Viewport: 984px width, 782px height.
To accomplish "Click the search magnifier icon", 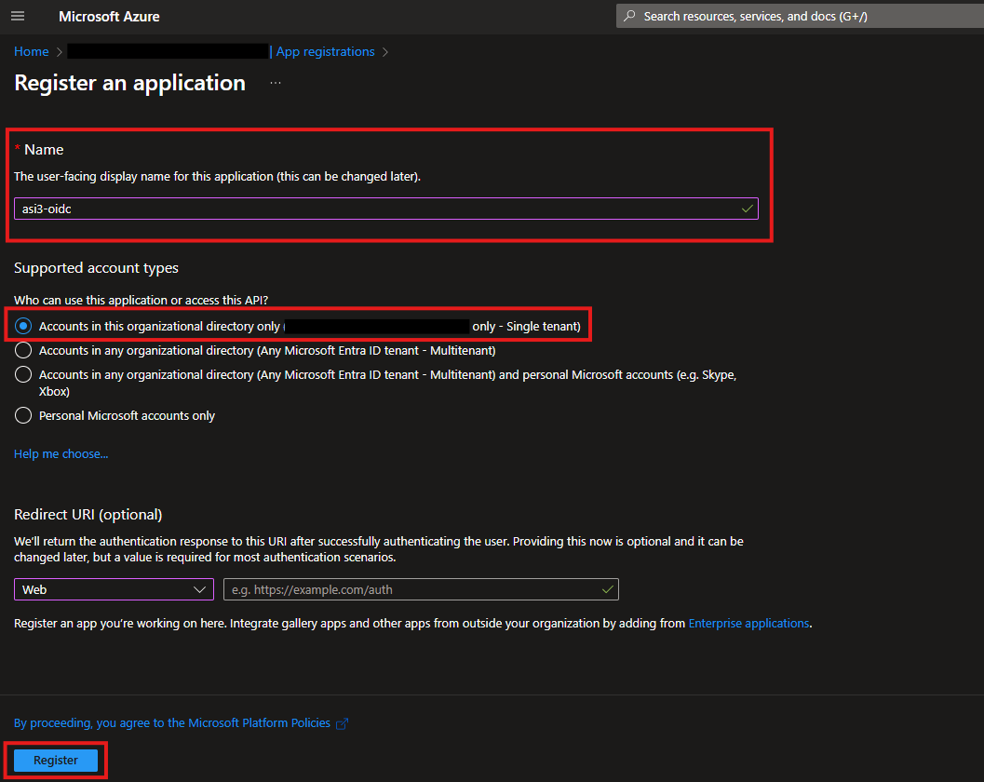I will point(629,17).
